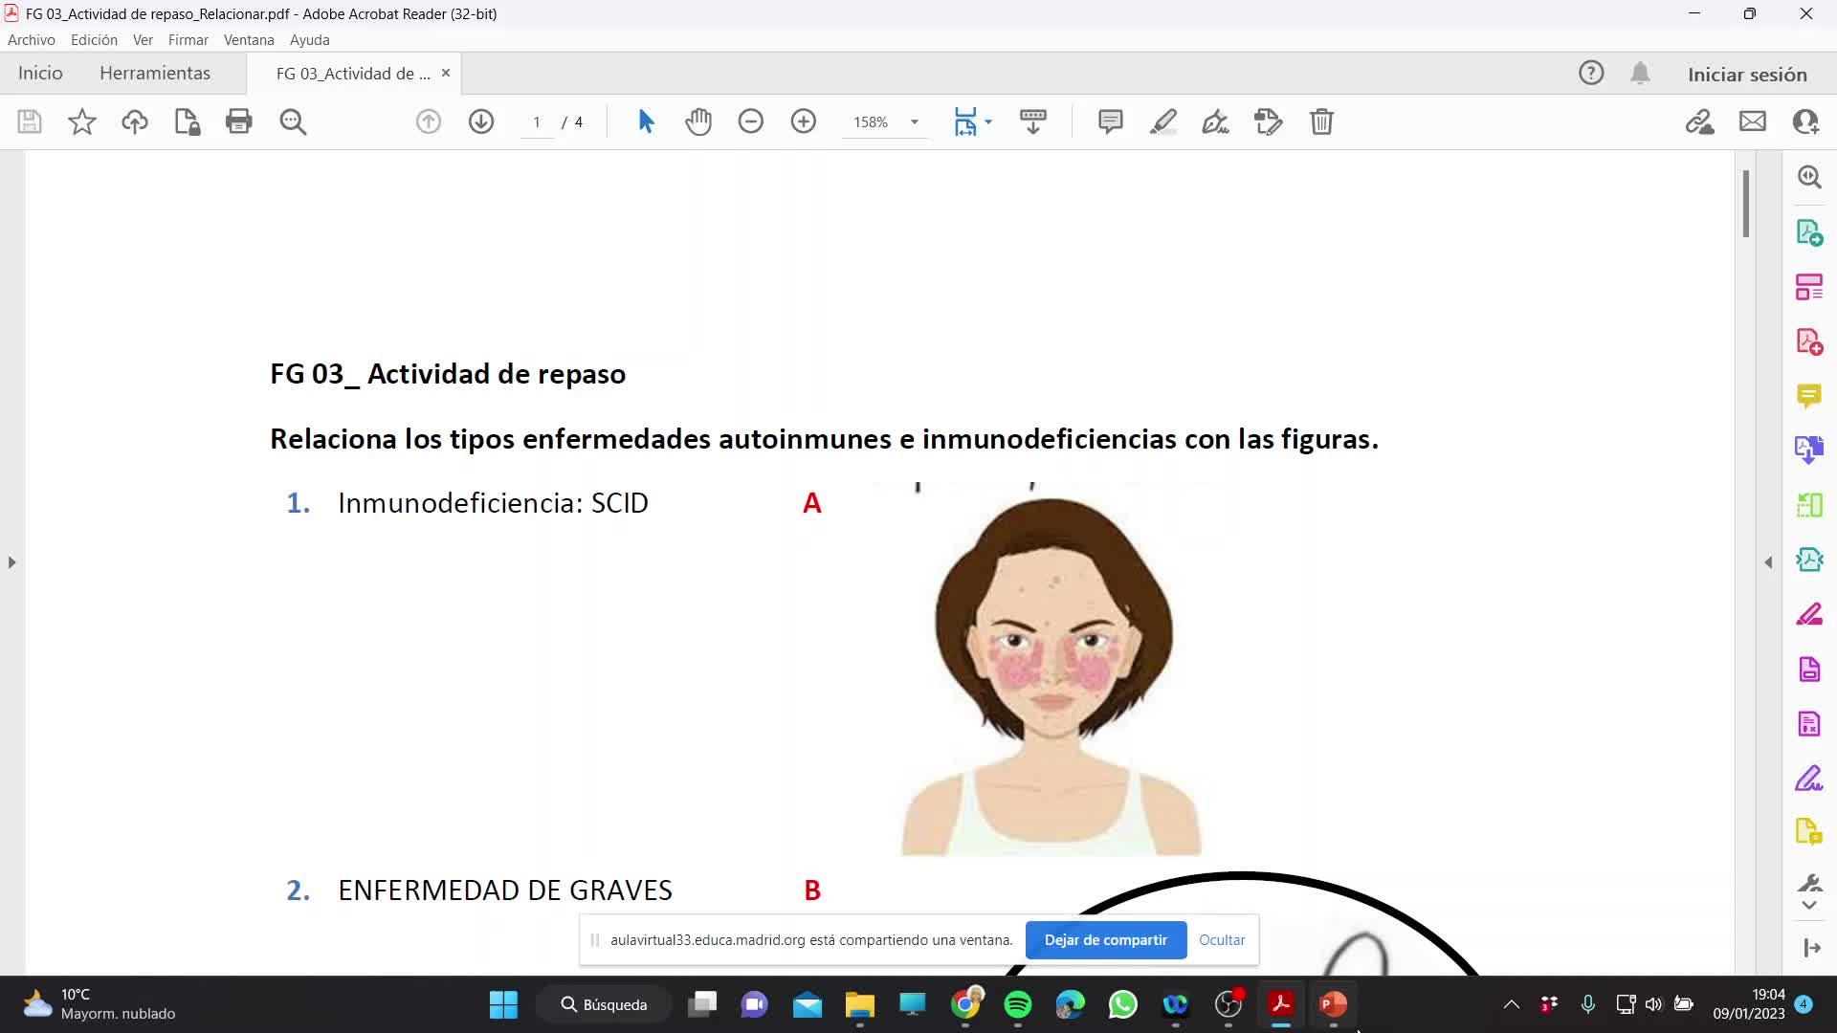Screen dimensions: 1837x1033
Task: Click the Zoom in plus icon
Action: tap(804, 121)
